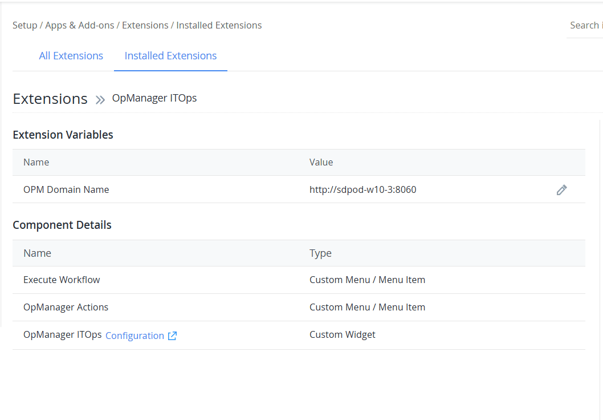
Task: Select the Execute Workflow component row
Action: [299, 280]
